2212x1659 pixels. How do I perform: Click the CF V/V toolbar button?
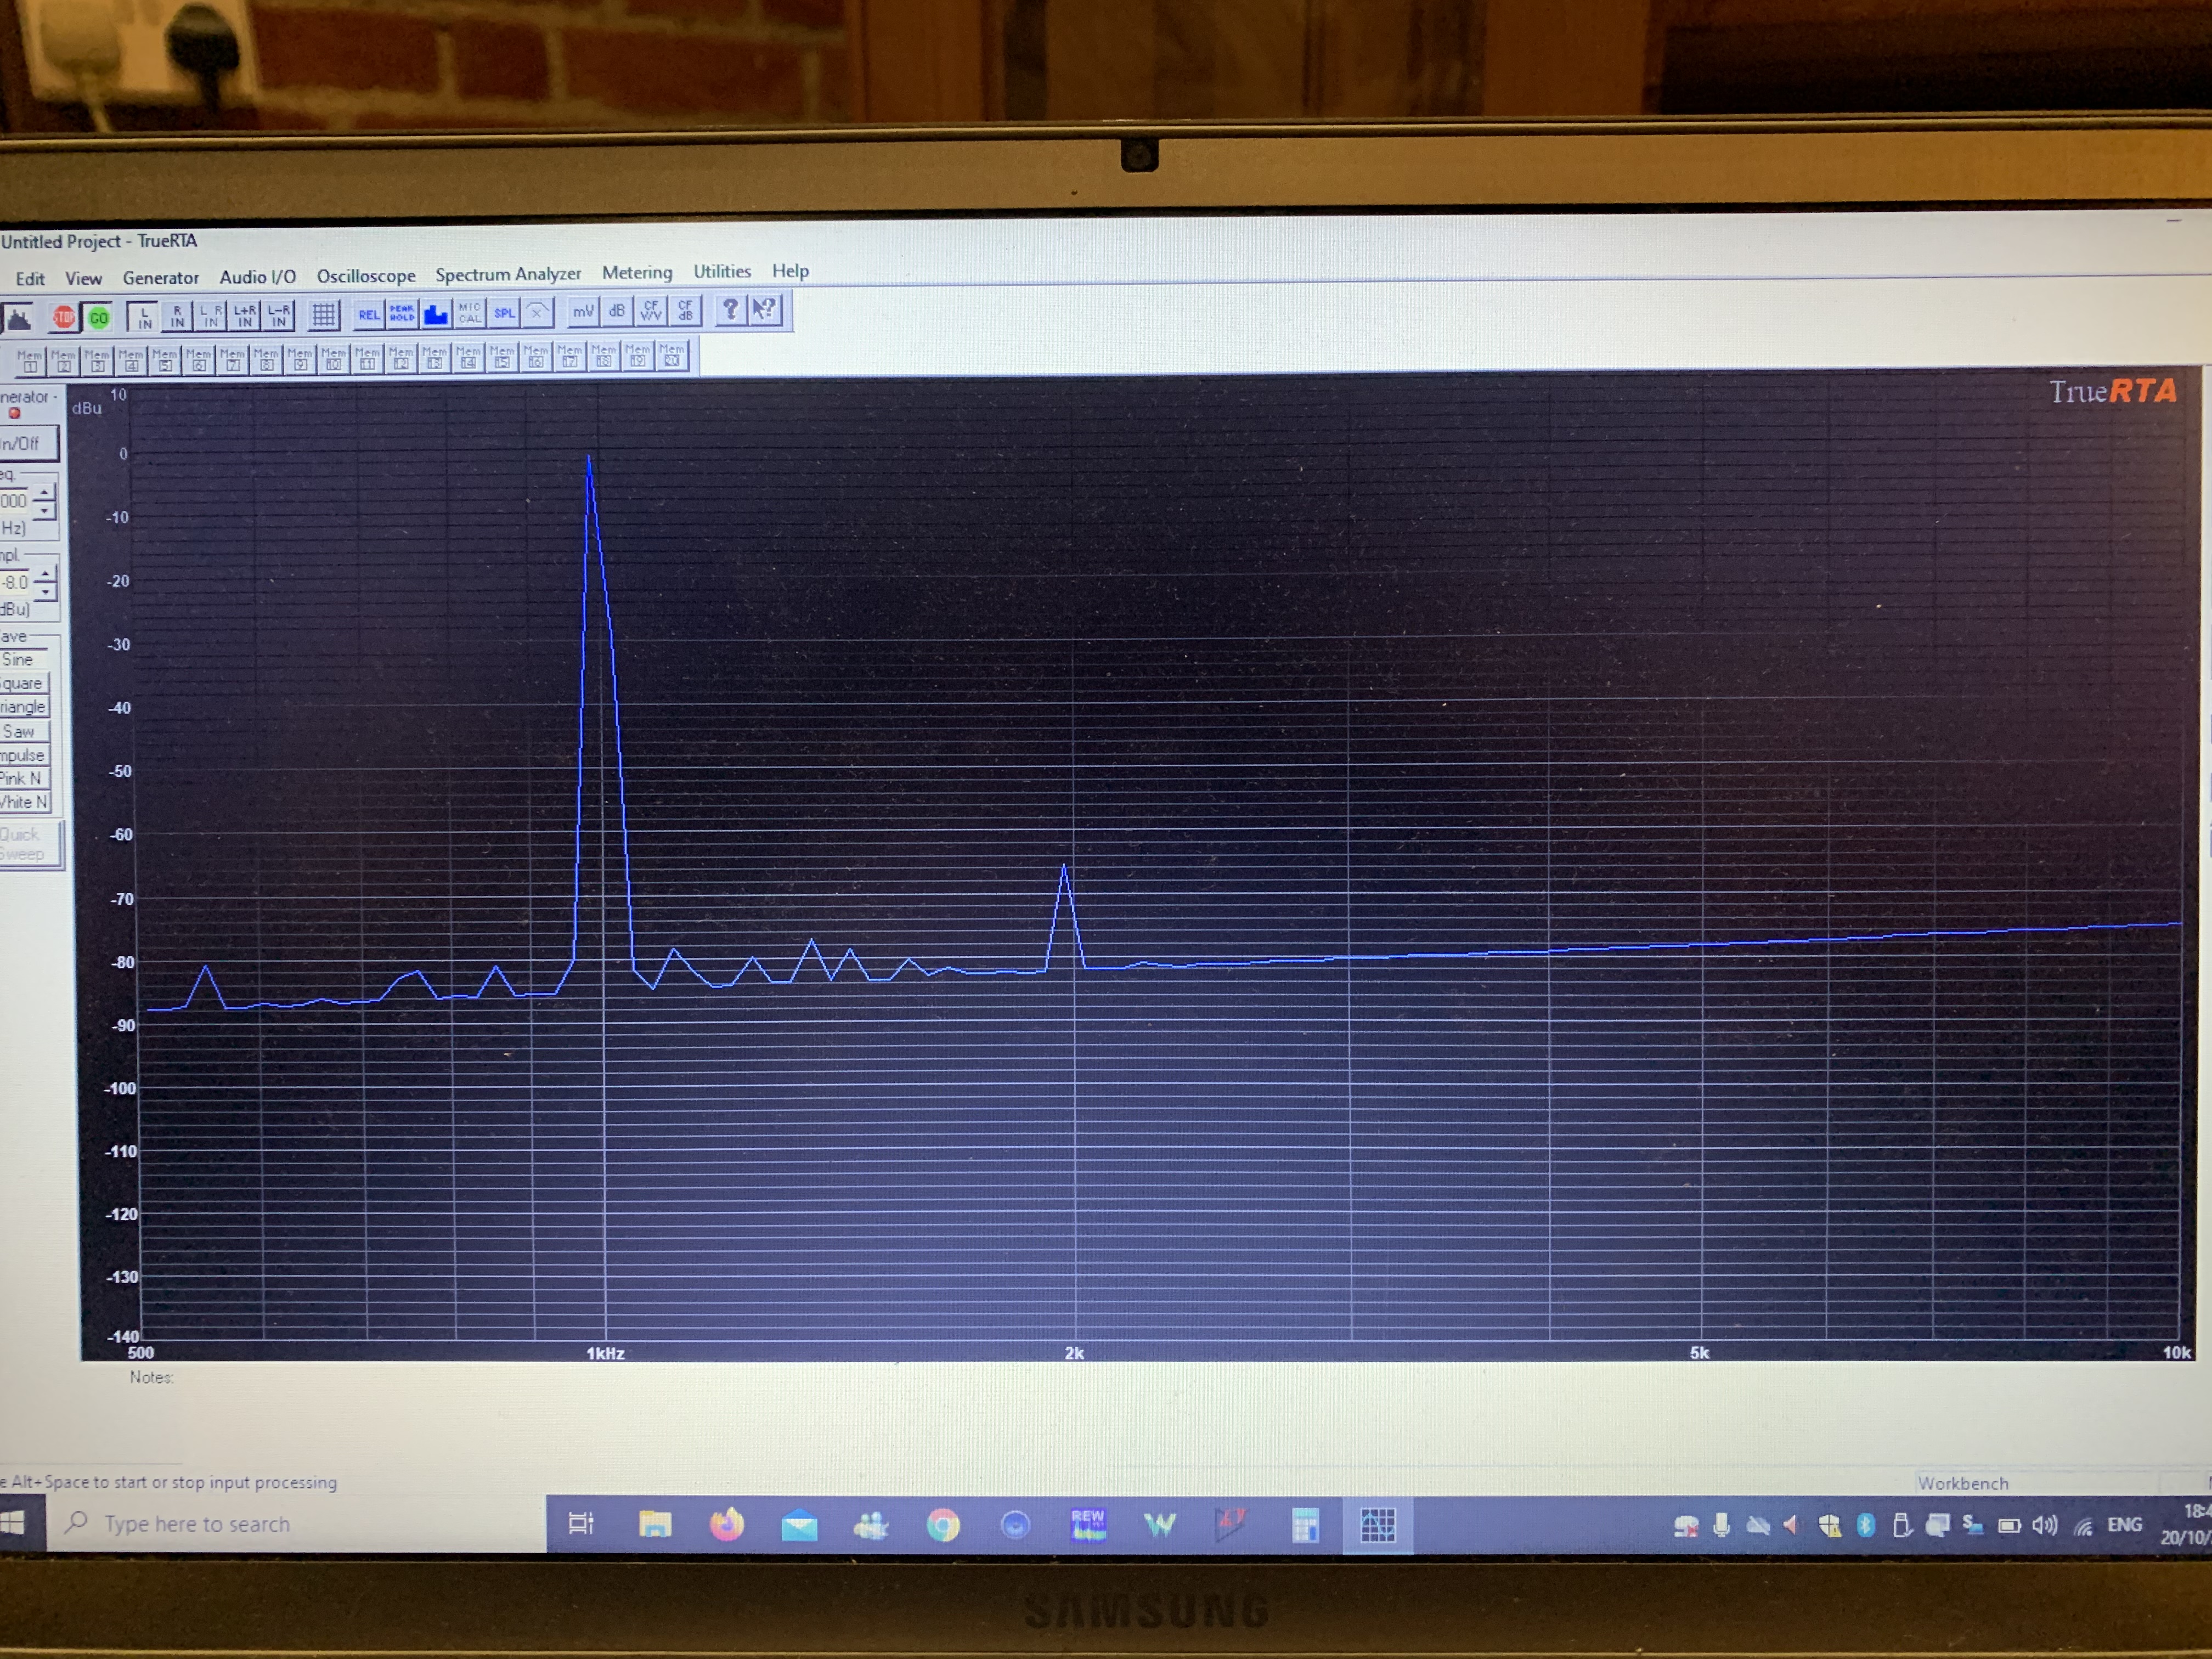click(650, 310)
